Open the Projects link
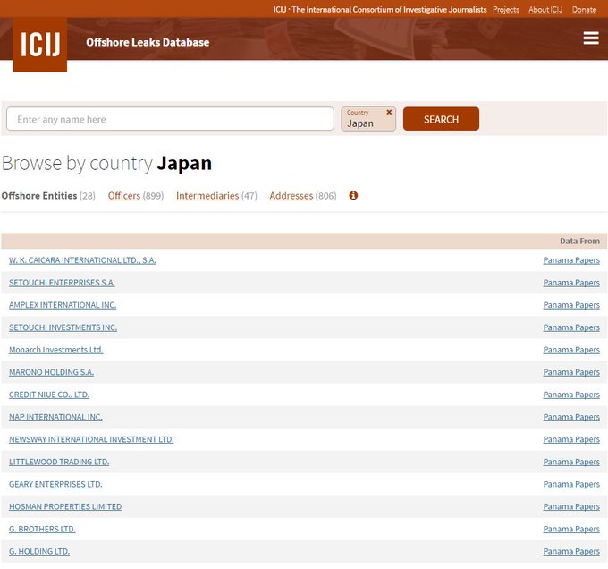The height and width of the screenshot is (569, 608). (x=506, y=10)
